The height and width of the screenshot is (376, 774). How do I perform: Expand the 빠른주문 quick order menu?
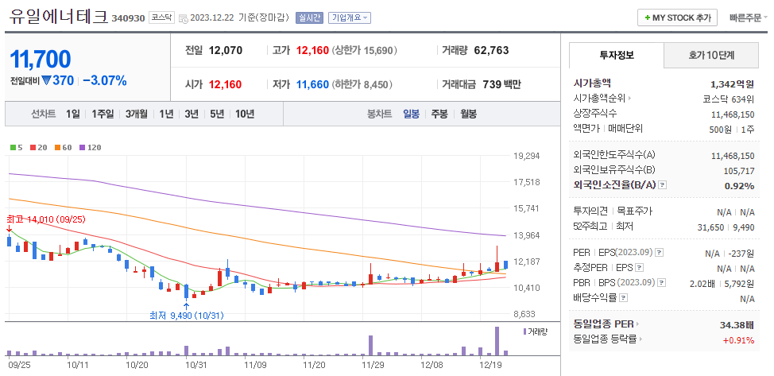click(749, 17)
